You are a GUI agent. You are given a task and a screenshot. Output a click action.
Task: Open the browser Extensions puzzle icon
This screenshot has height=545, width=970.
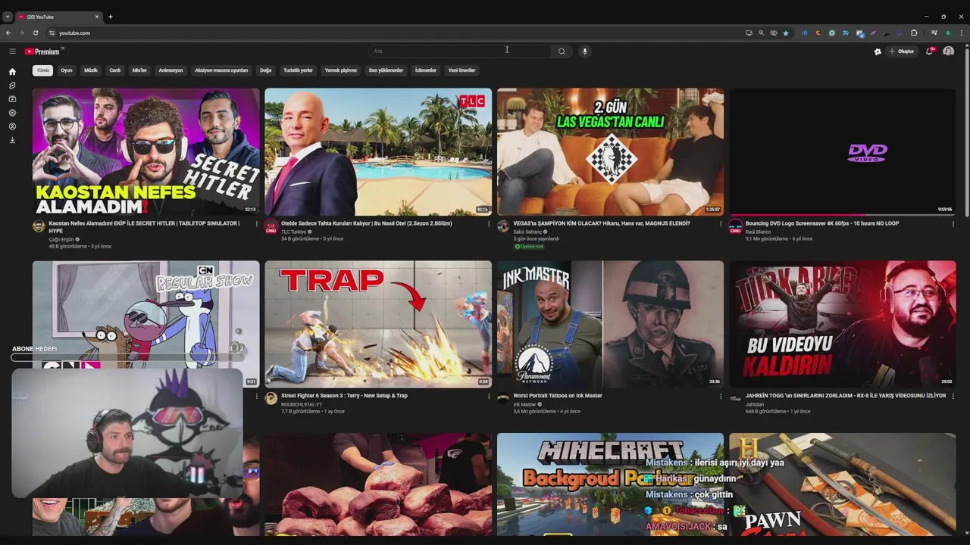[x=914, y=33]
